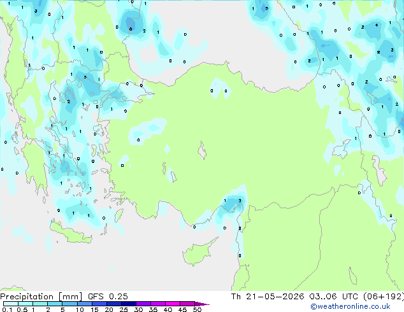Click the 20–25 mm legend color swatch

coord(113,304)
